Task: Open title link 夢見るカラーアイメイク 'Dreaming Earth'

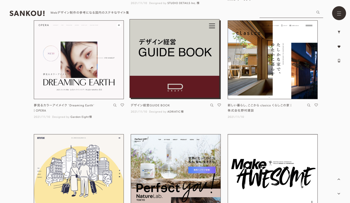Action: coord(64,108)
